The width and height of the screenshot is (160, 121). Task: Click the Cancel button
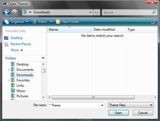click(x=143, y=113)
